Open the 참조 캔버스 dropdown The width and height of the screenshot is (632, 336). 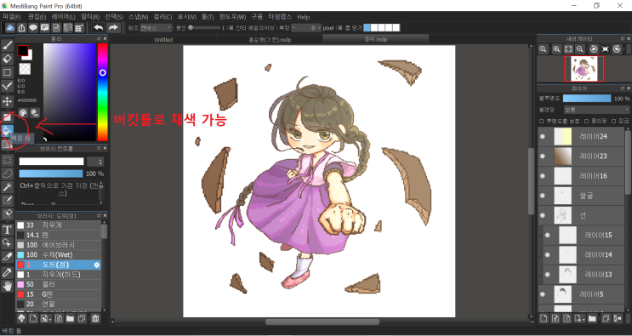(x=156, y=28)
